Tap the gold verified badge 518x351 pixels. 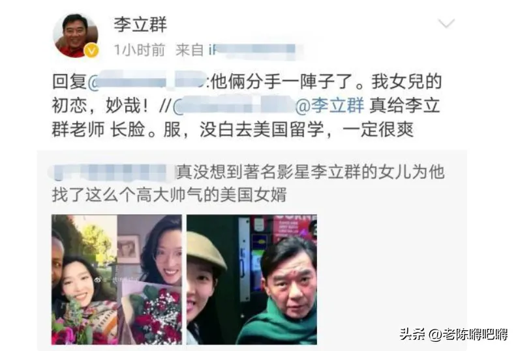tap(91, 51)
